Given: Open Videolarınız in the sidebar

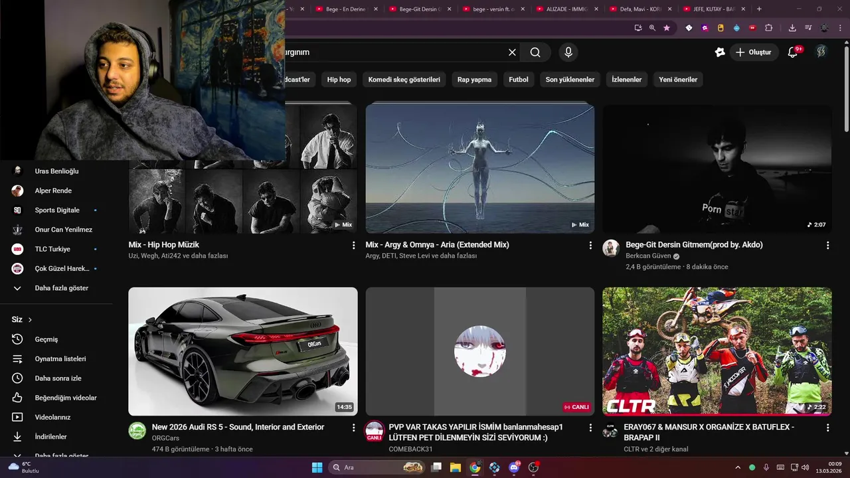Looking at the screenshot, I should [x=56, y=417].
